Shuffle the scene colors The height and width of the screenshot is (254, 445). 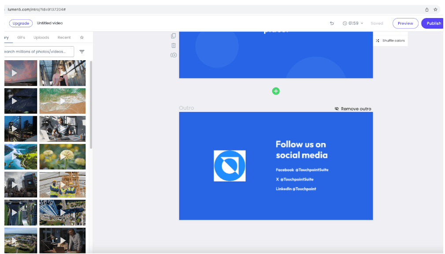(390, 40)
